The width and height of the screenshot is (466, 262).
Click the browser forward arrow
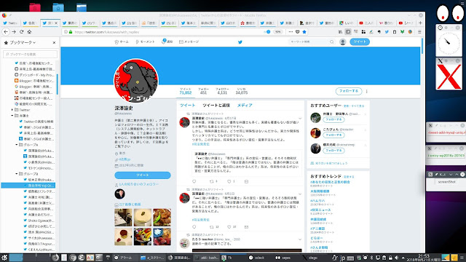pyautogui.click(x=14, y=32)
